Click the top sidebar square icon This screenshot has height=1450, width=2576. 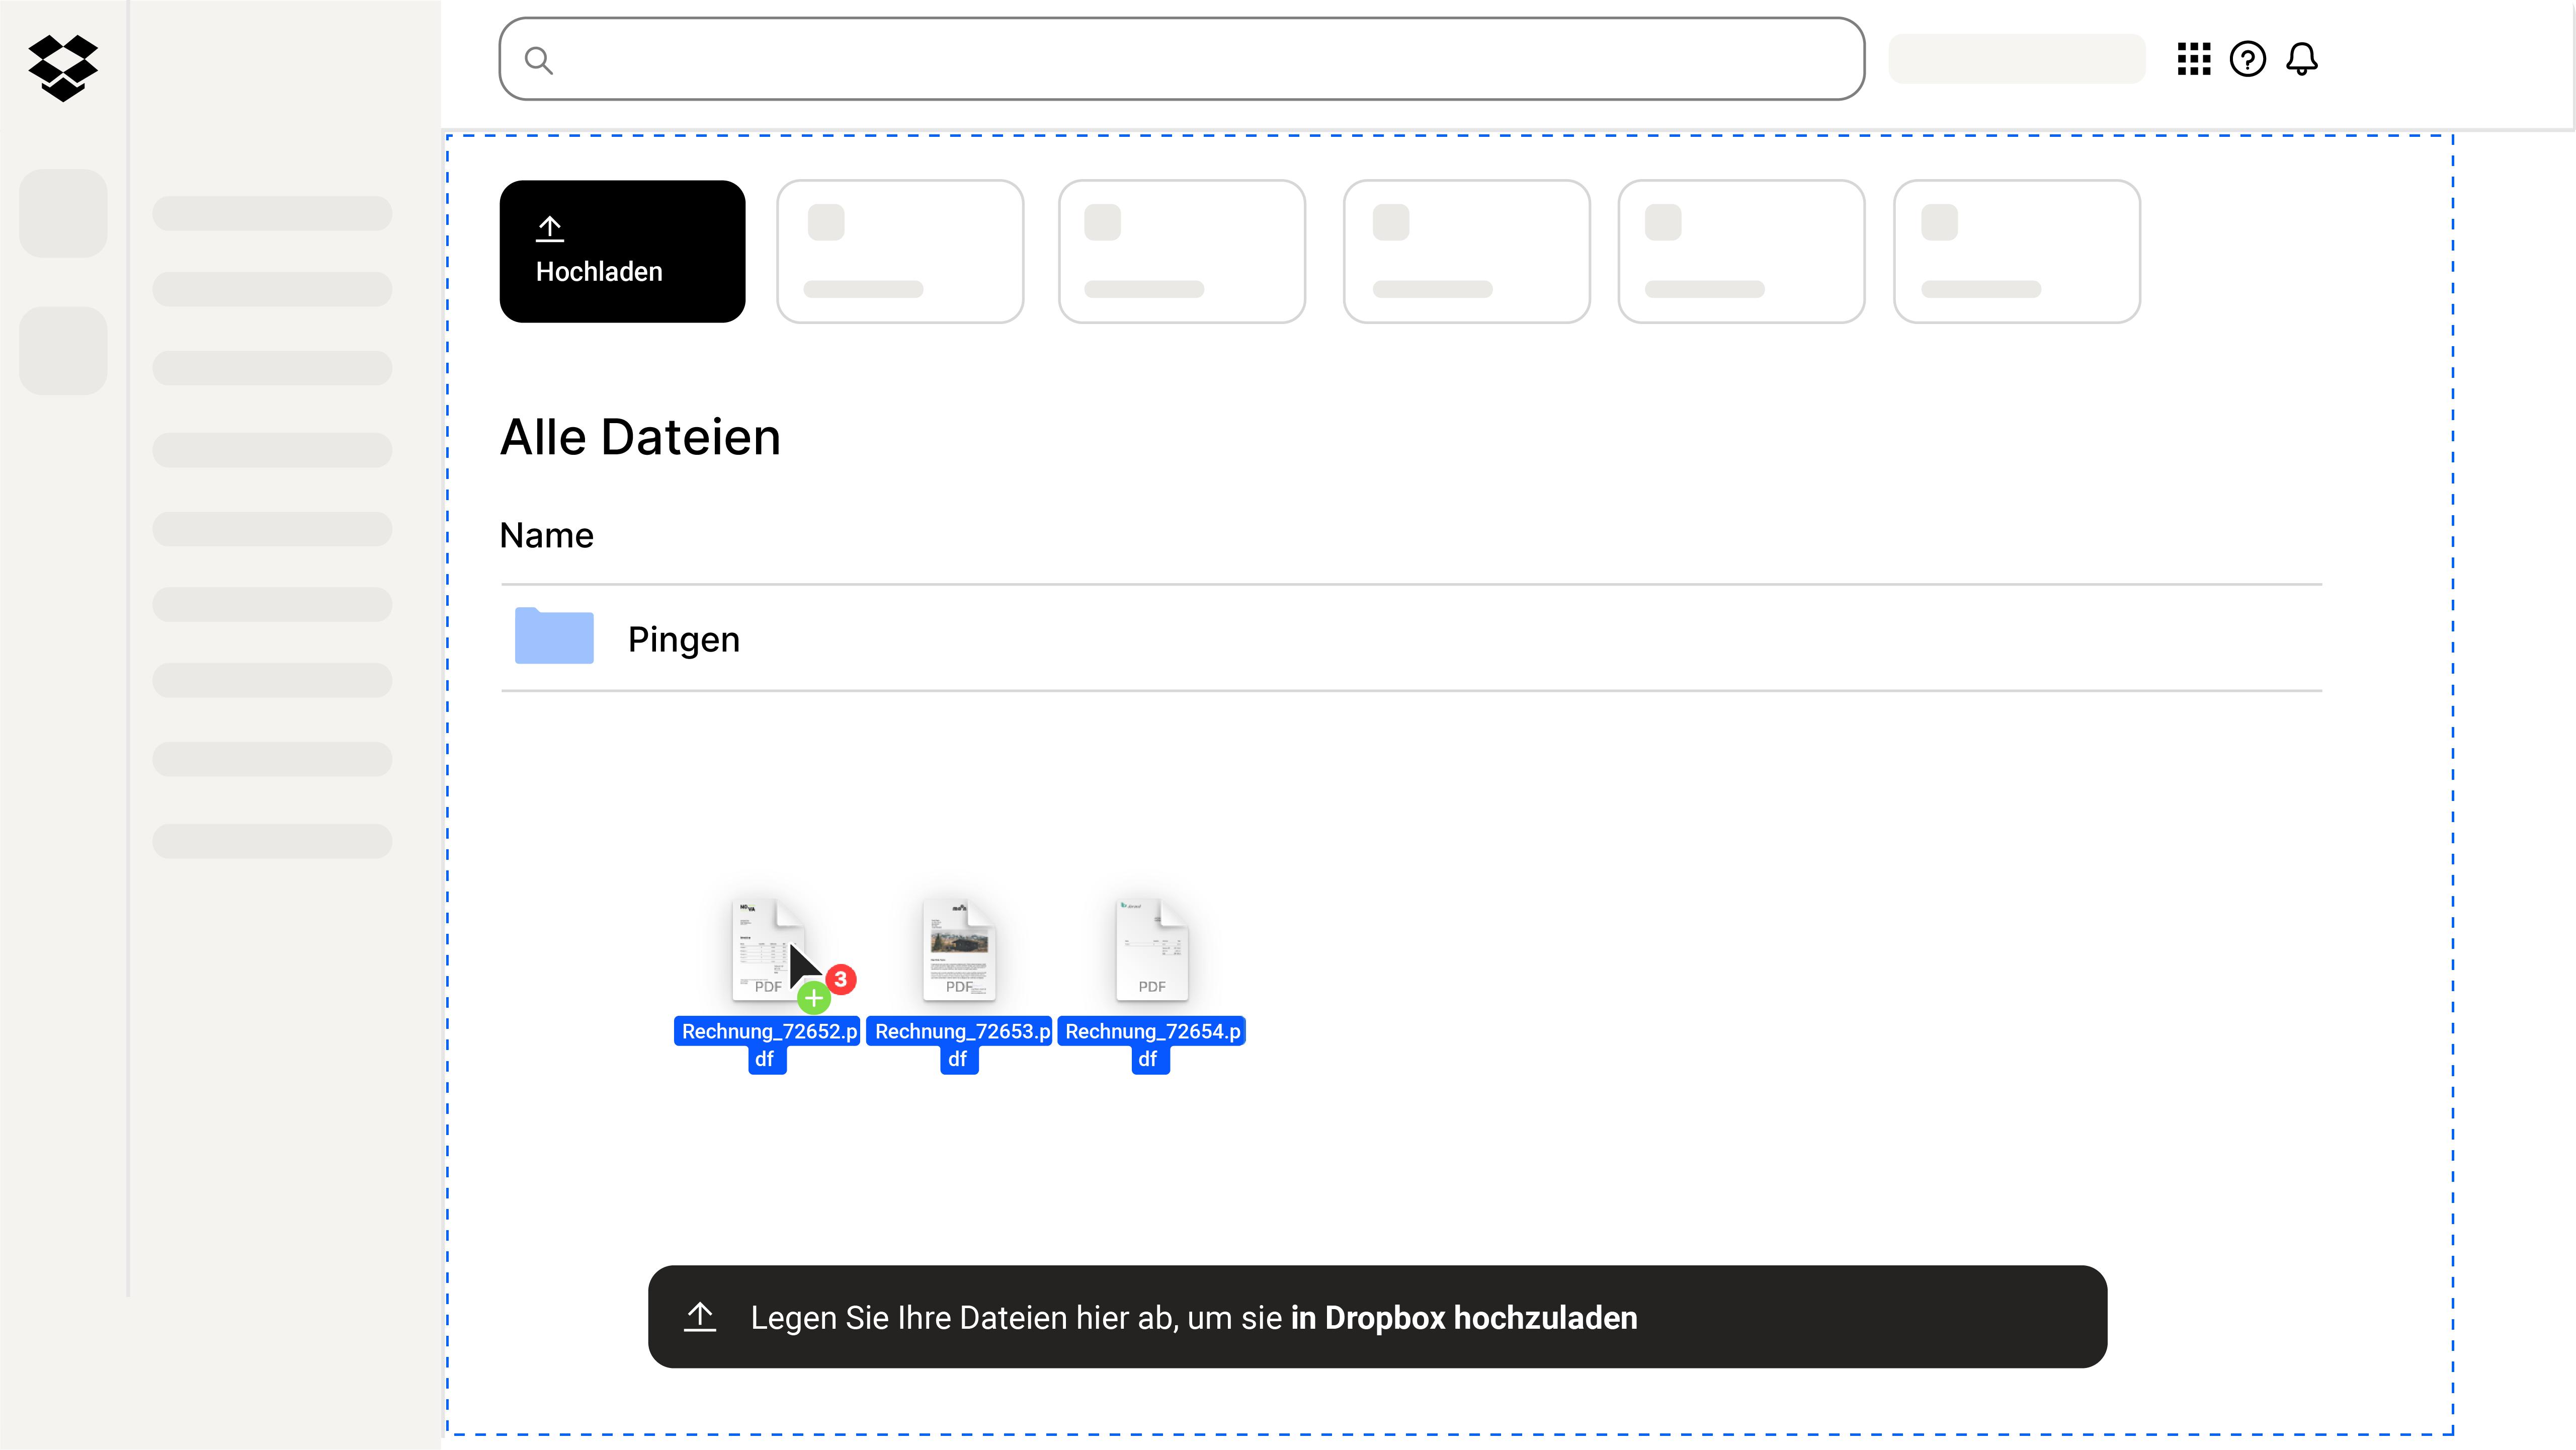click(63, 213)
